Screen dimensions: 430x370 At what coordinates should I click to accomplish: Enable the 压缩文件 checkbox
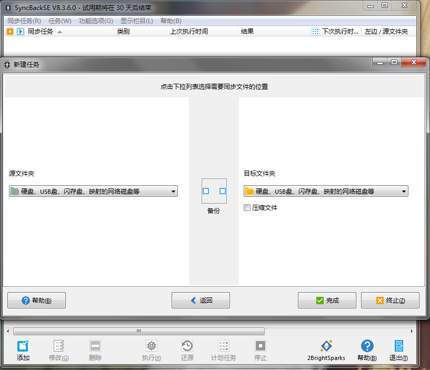click(247, 207)
